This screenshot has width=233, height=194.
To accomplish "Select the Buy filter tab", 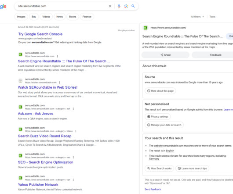I will click(34, 17).
